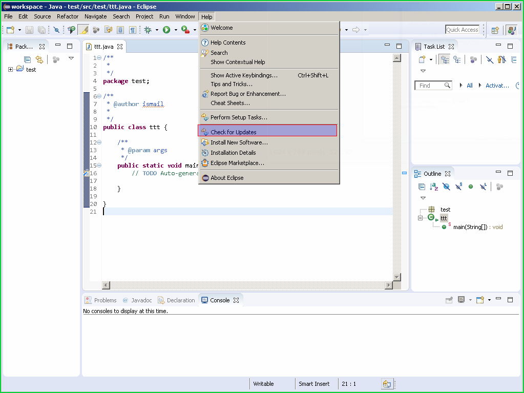The width and height of the screenshot is (524, 393).
Task: Click the Welcome icon in Help menu
Action: point(204,28)
